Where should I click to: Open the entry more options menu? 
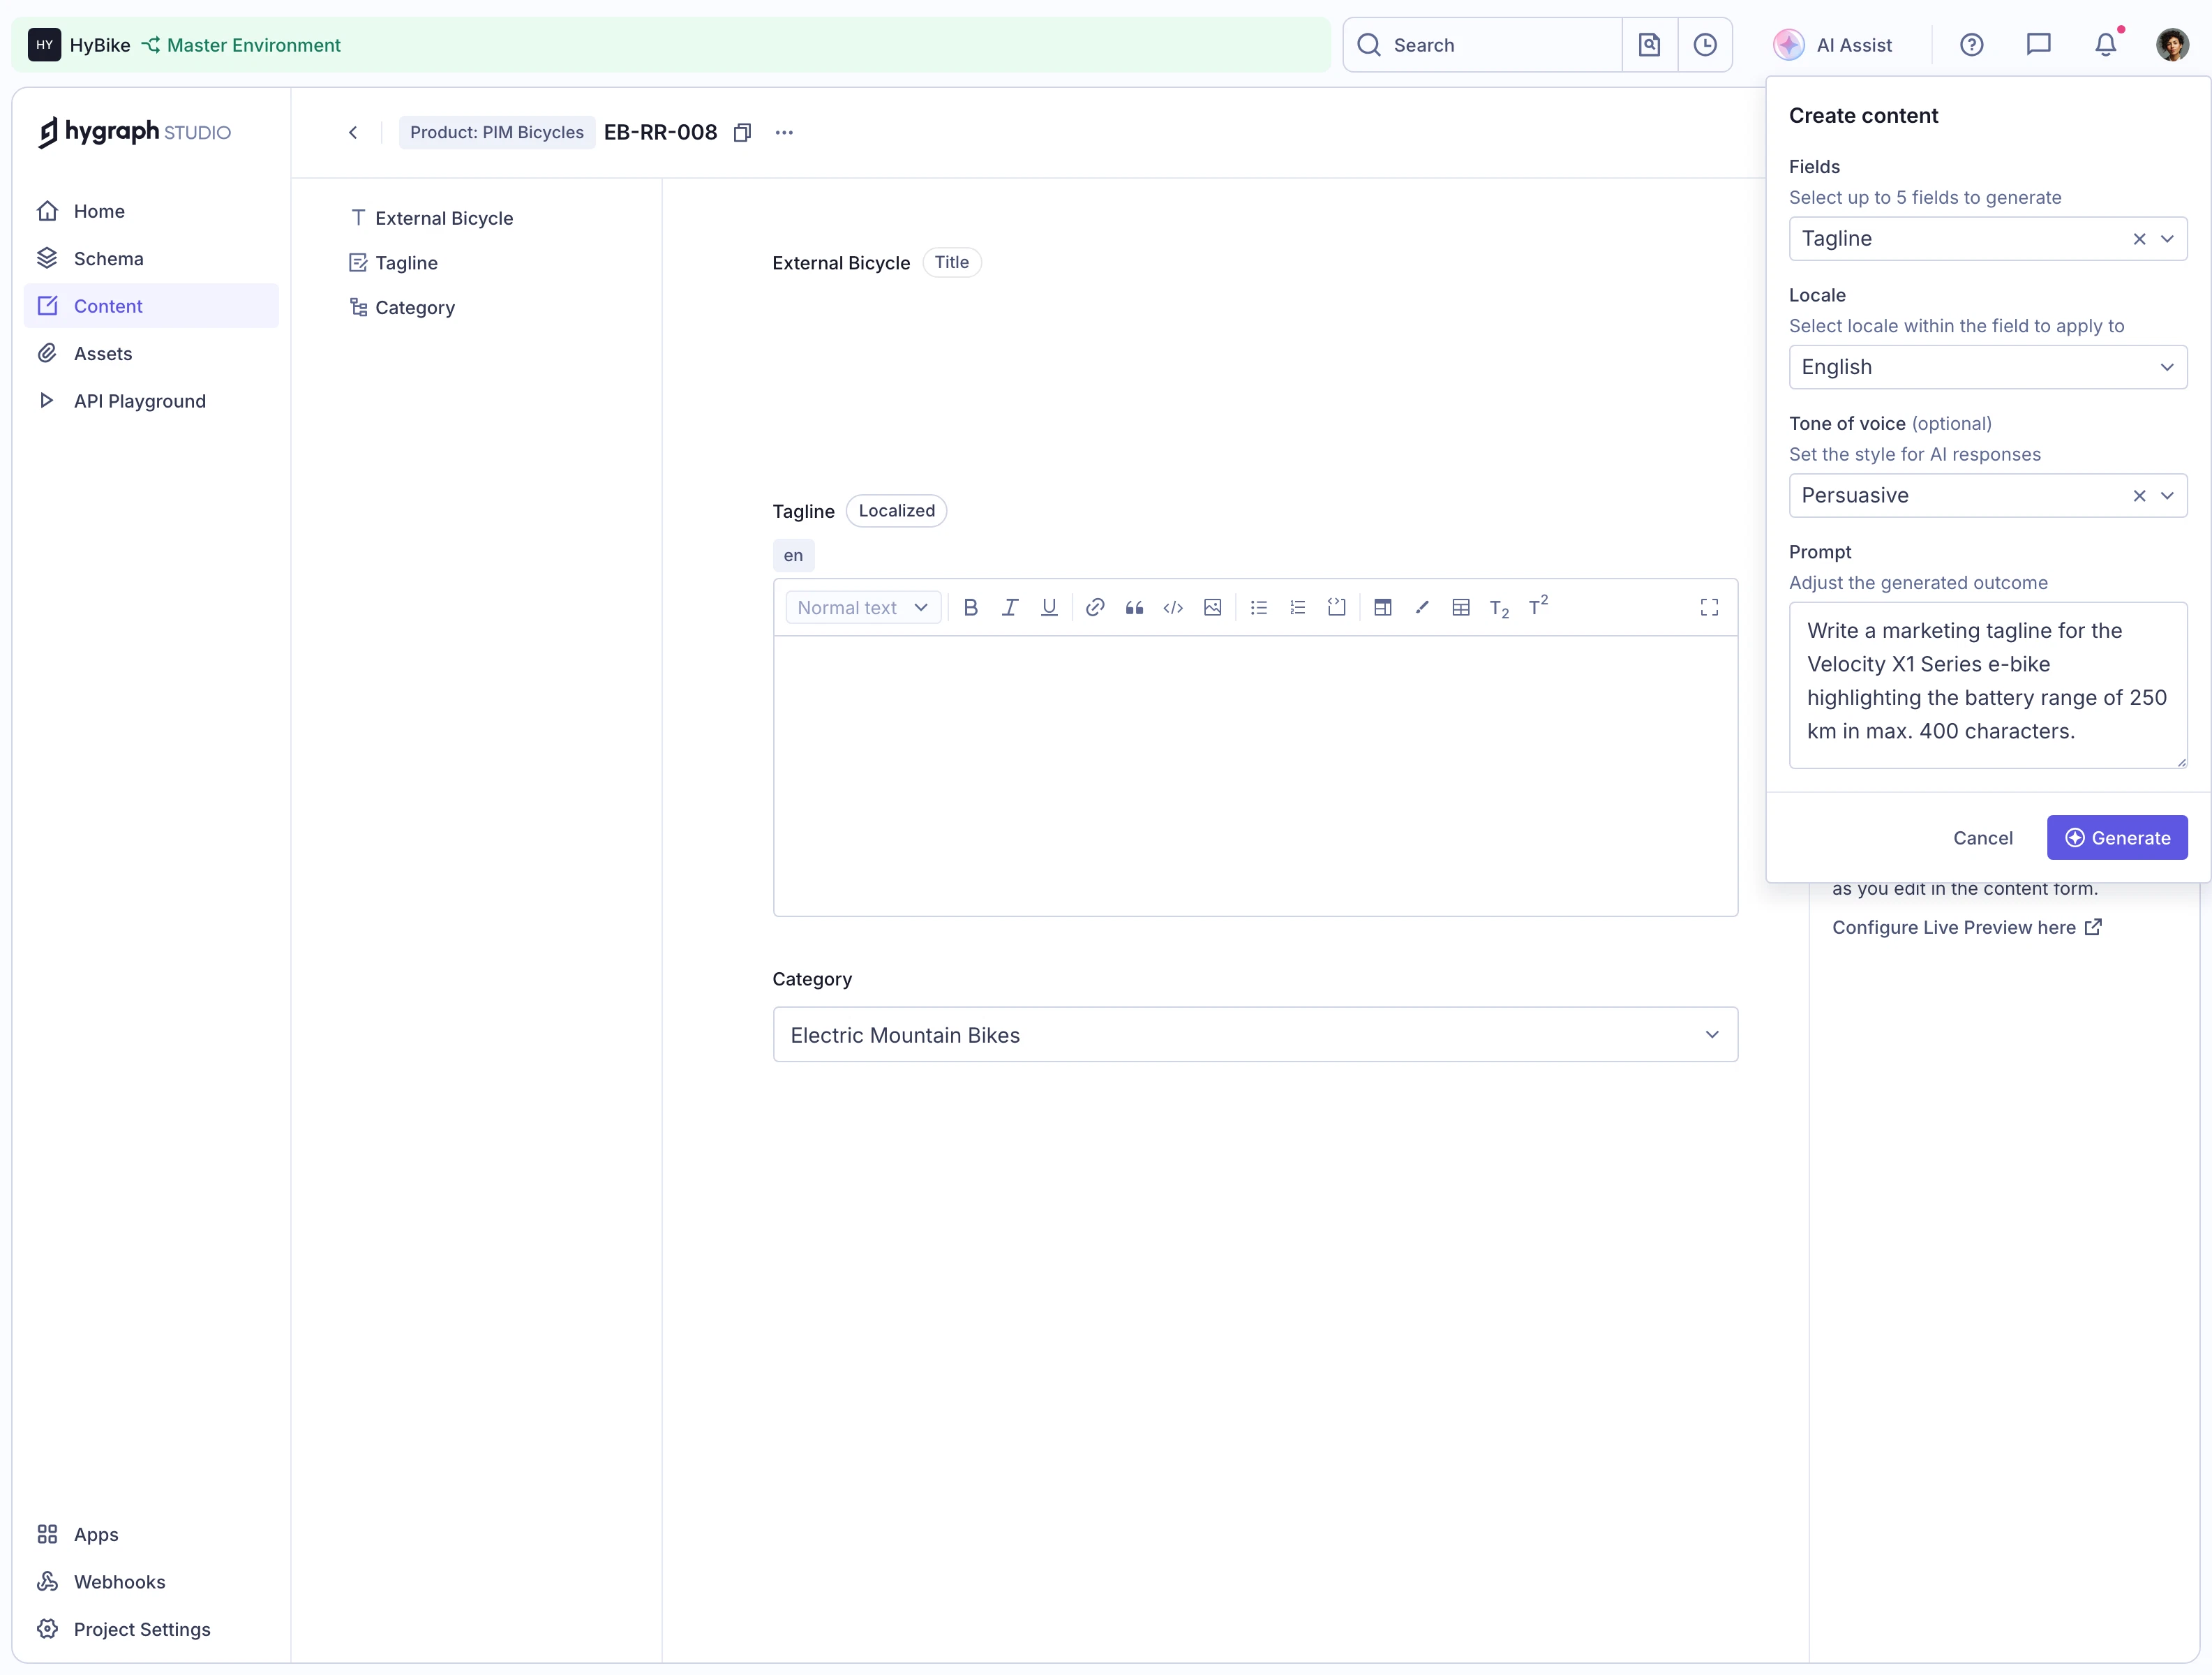(784, 133)
